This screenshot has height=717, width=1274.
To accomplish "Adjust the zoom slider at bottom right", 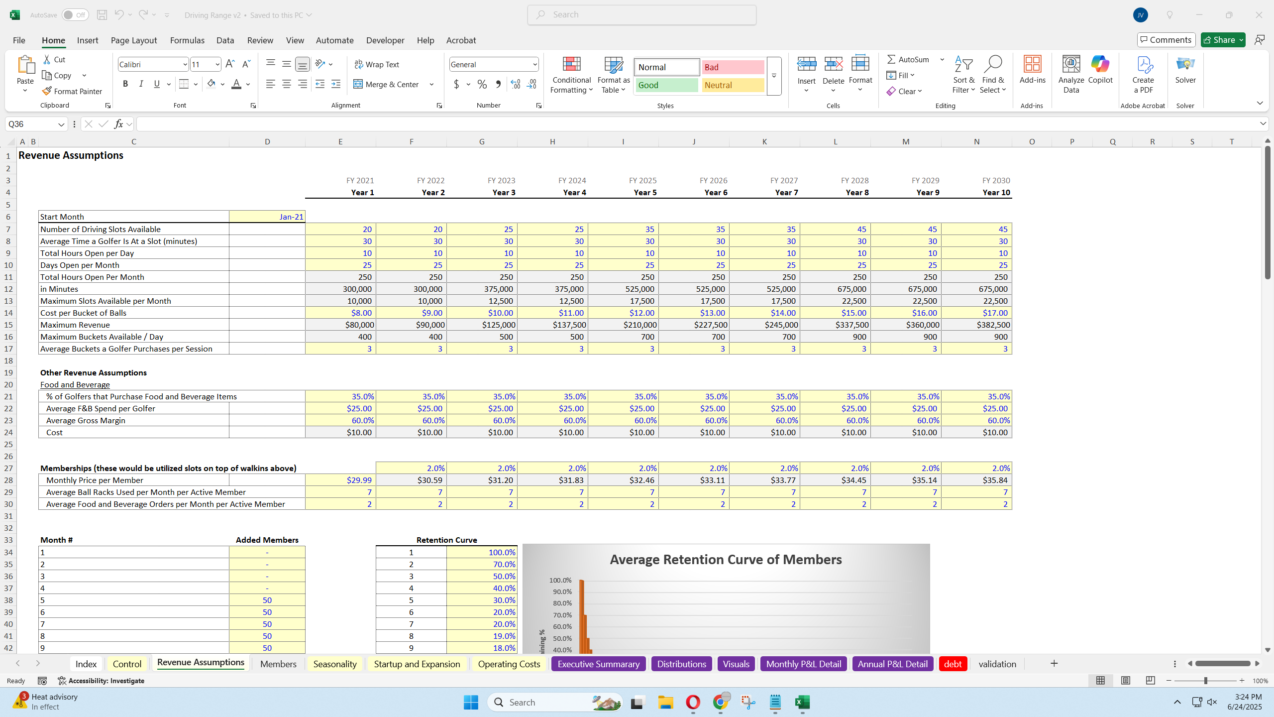I will pos(1206,681).
